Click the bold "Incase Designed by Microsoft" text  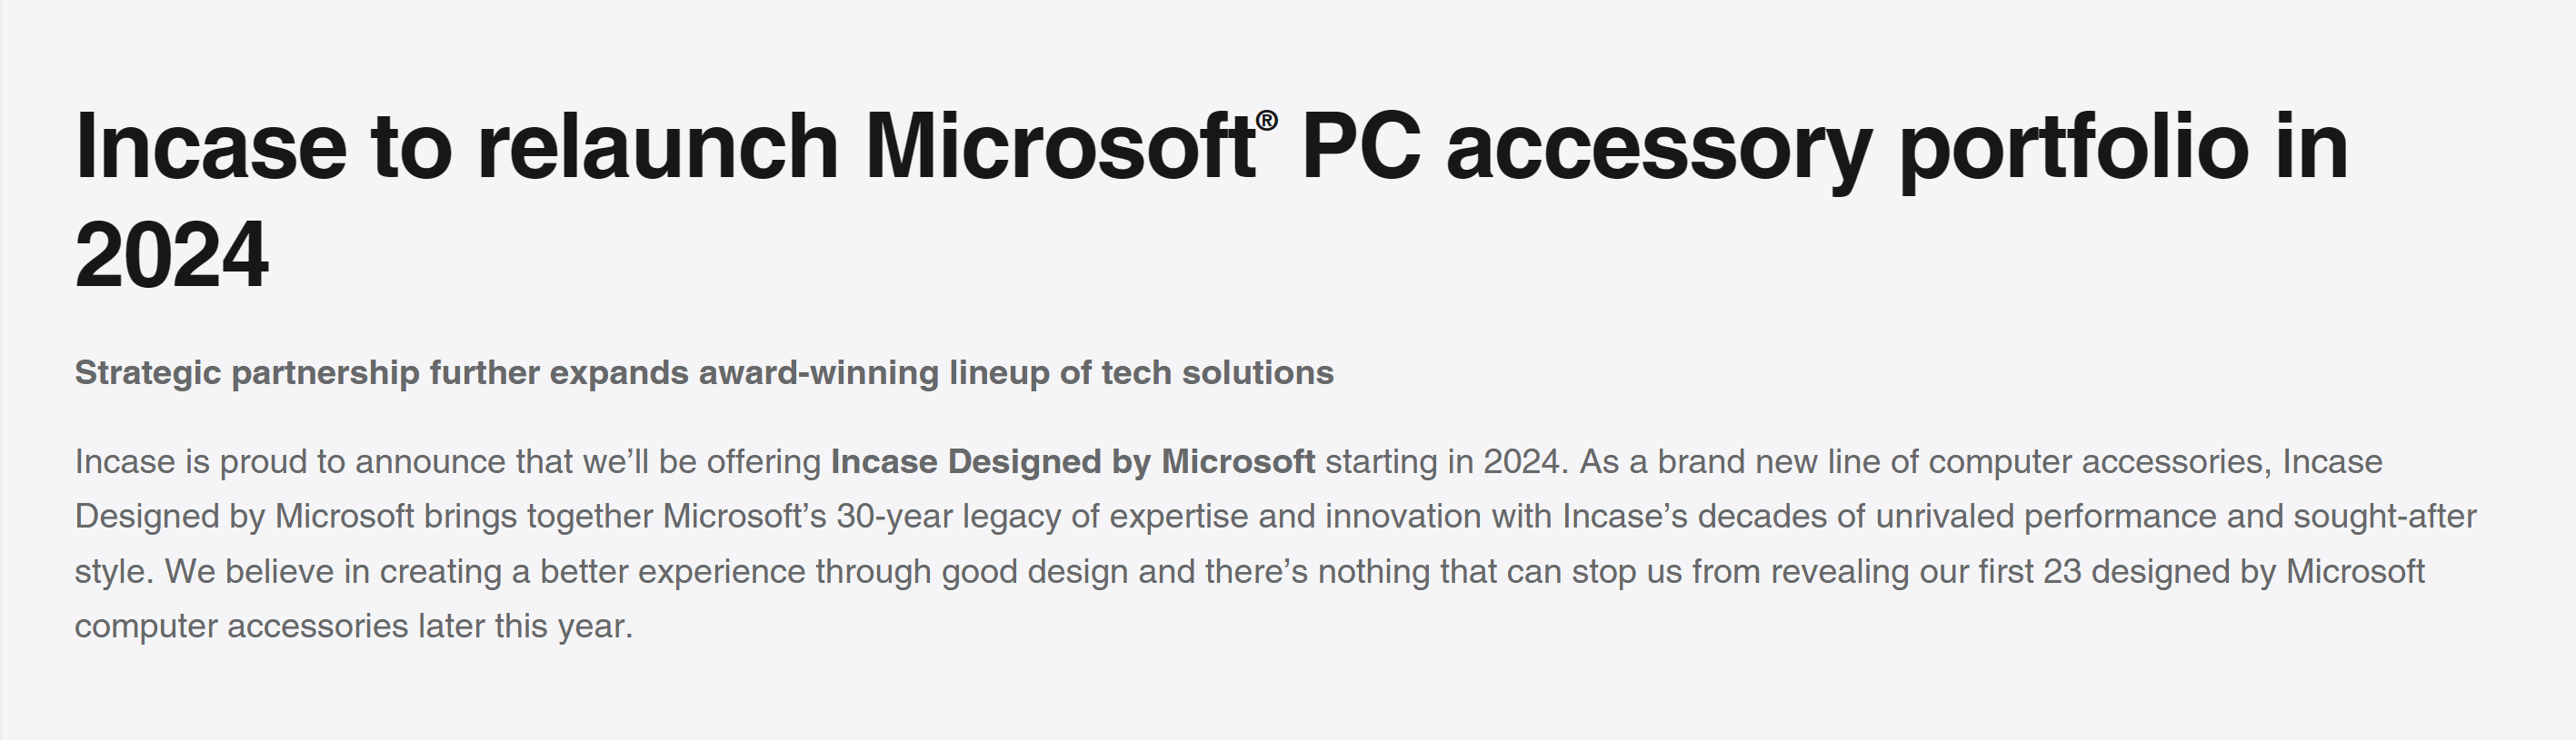1072,462
